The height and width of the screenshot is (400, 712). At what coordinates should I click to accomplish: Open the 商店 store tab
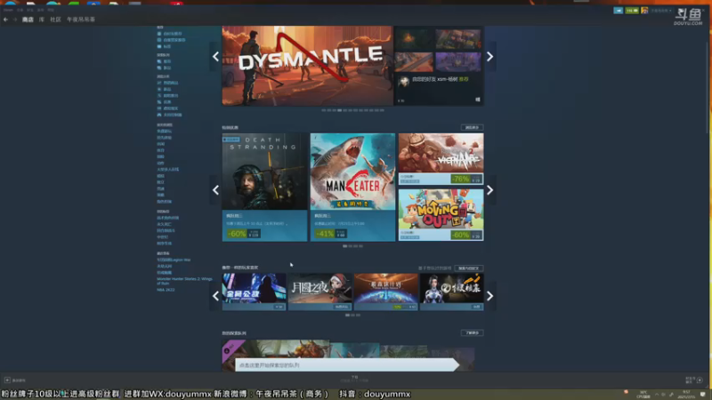28,20
